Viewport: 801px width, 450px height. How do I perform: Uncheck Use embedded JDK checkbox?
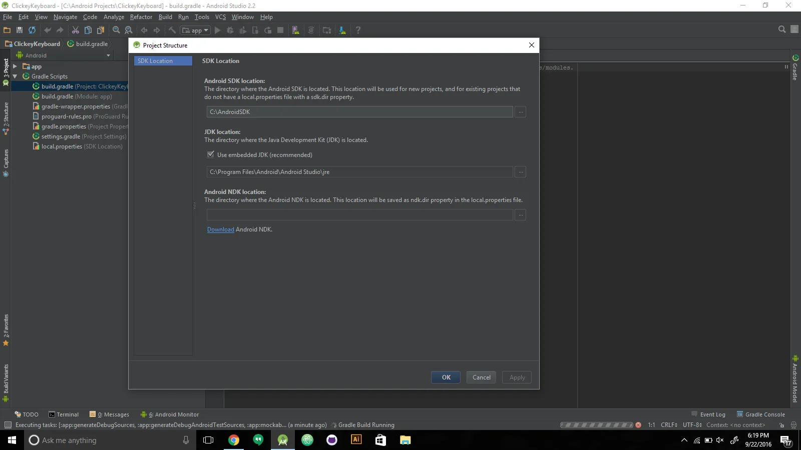click(211, 154)
